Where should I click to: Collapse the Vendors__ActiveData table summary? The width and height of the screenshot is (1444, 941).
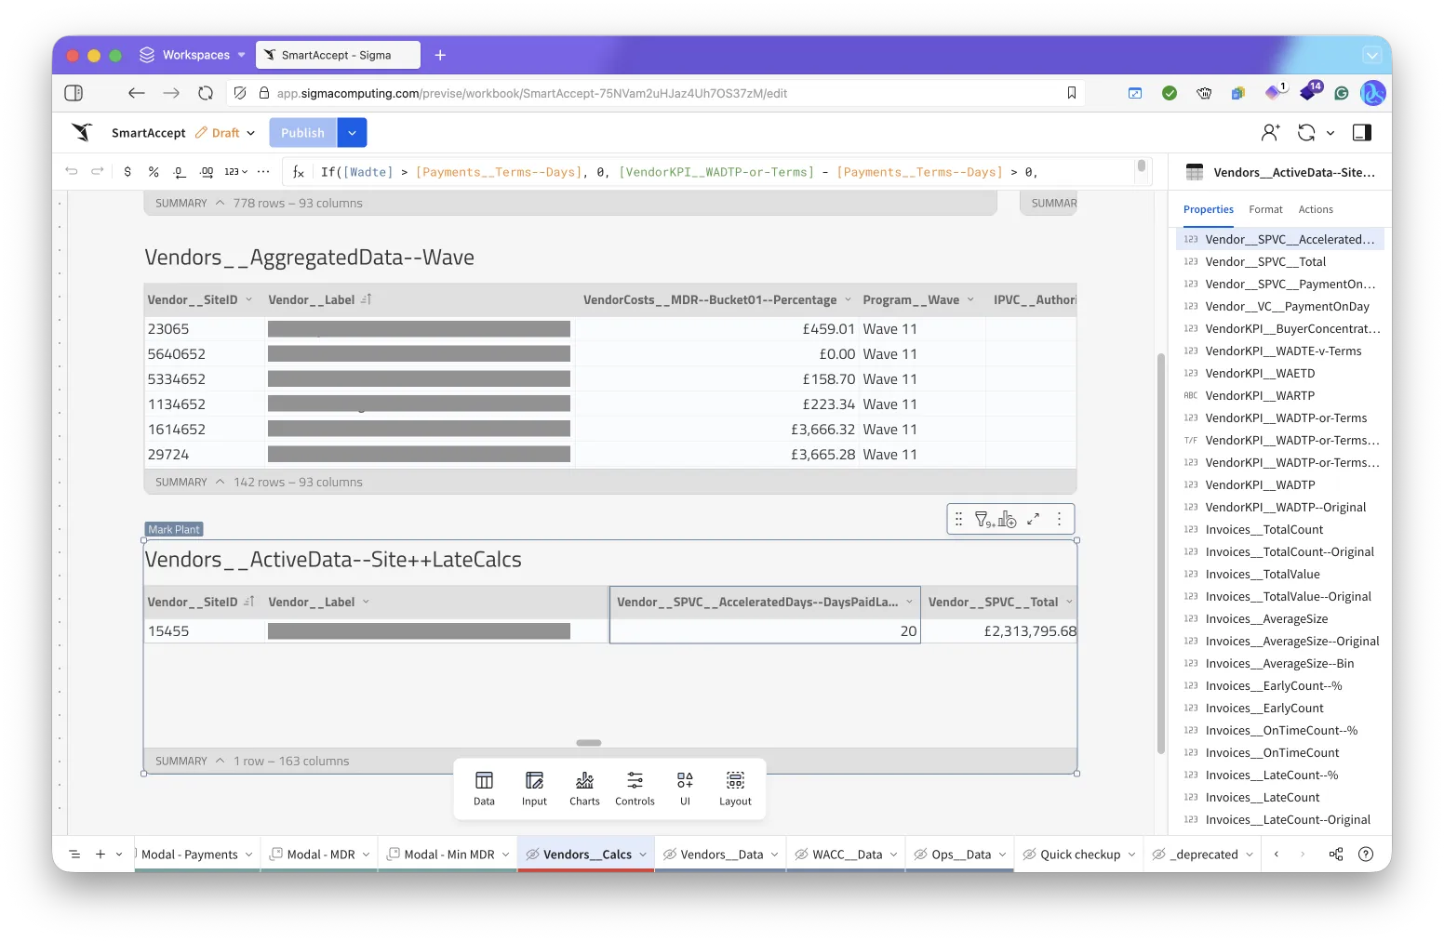tap(221, 761)
